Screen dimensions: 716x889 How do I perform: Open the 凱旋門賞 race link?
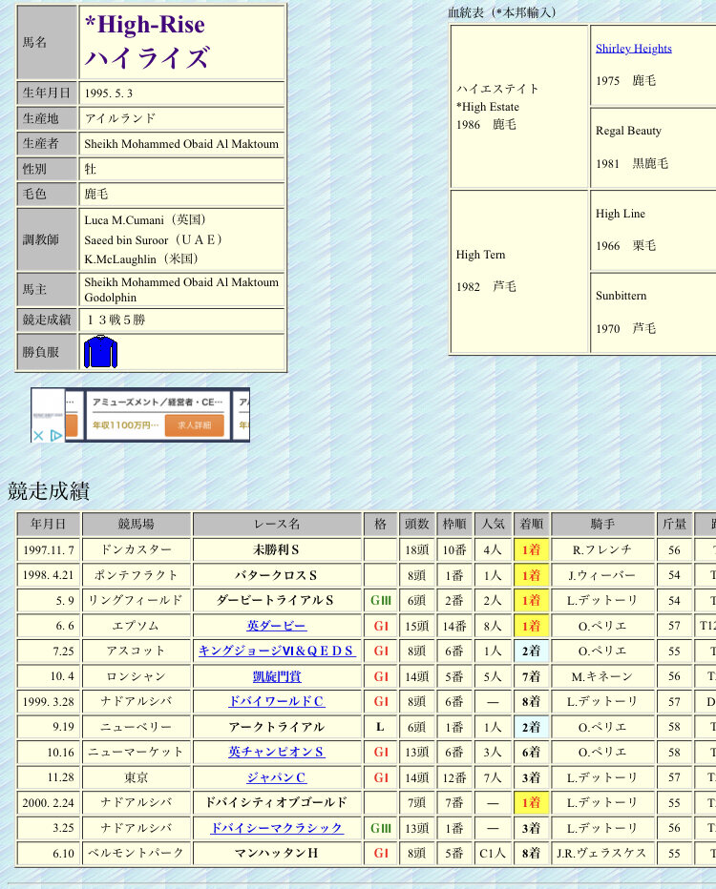[x=277, y=676]
